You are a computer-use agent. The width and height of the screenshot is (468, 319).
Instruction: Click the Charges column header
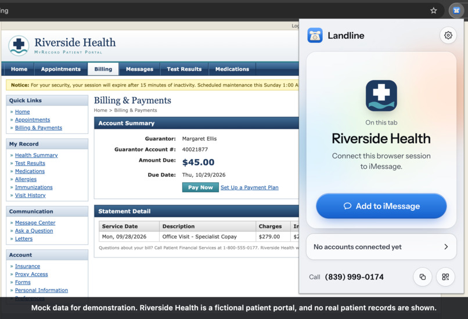pos(273,226)
